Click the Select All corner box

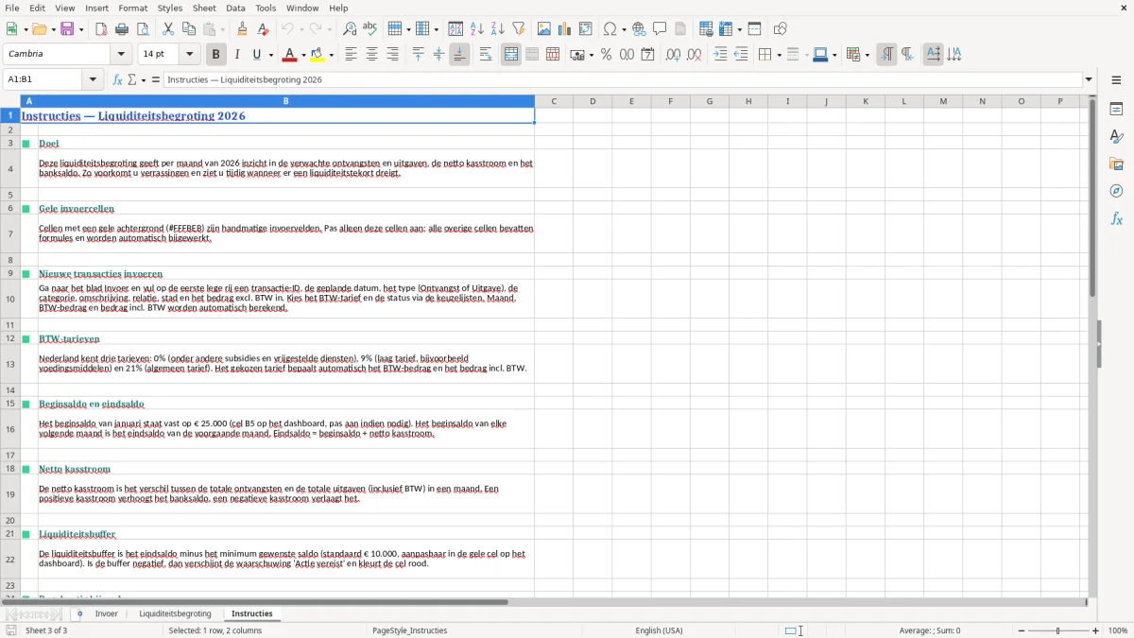[x=10, y=101]
